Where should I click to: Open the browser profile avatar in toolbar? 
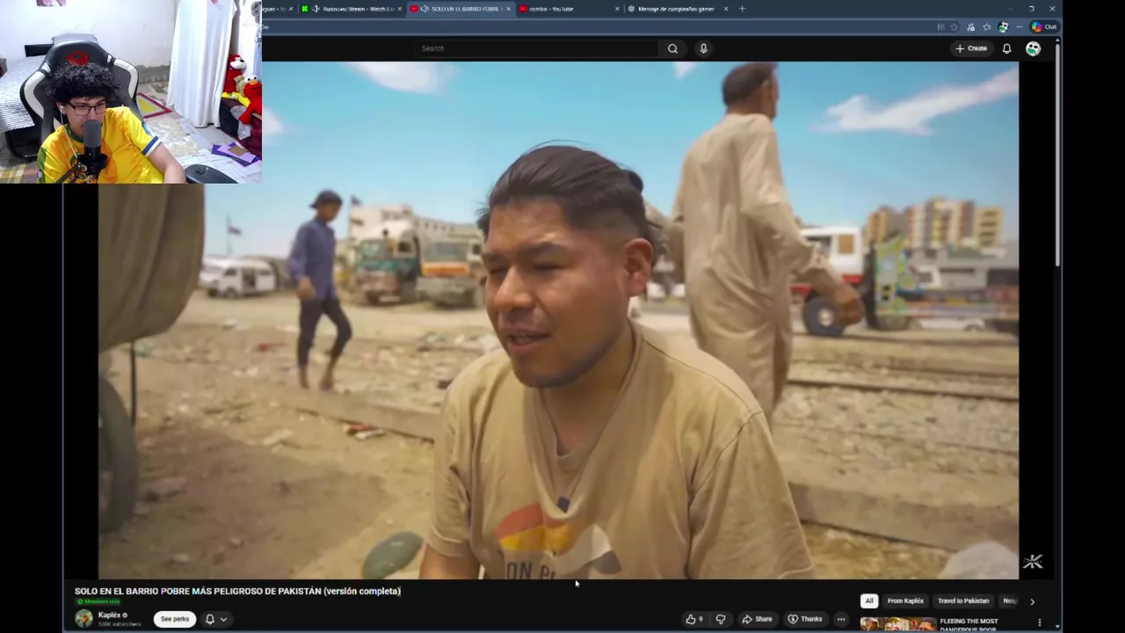[x=1003, y=26]
